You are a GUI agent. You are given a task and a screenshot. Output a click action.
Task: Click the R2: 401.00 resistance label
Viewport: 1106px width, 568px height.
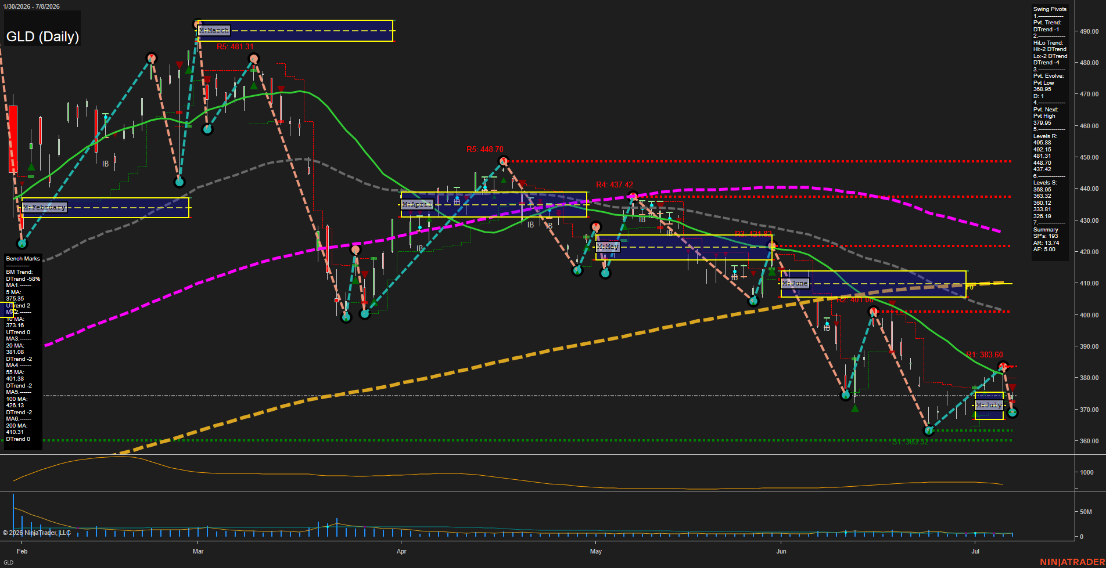tap(855, 300)
